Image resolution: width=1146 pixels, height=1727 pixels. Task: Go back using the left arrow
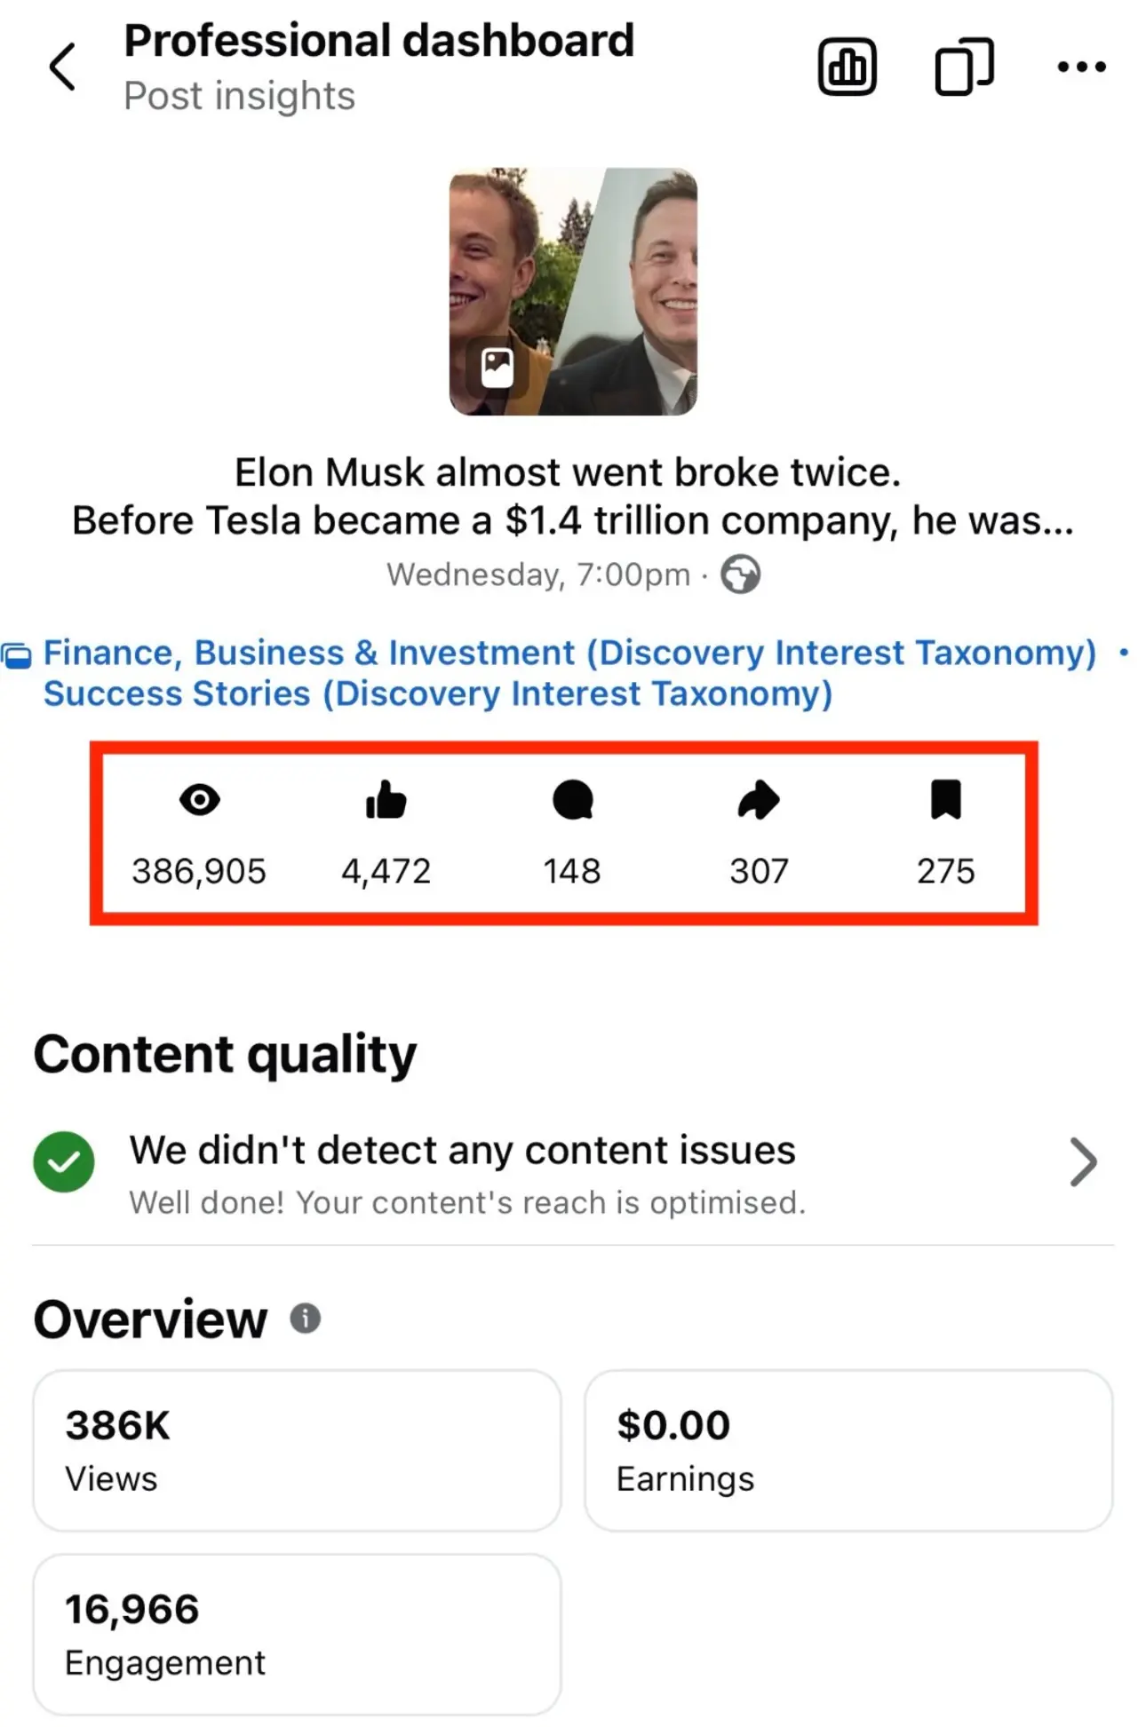pos(62,67)
